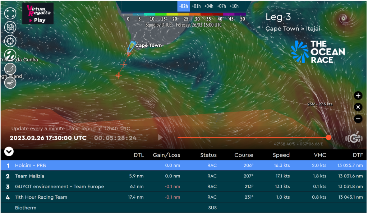368x213 pixels.
Task: Click the VMC column header
Action: 320,155
